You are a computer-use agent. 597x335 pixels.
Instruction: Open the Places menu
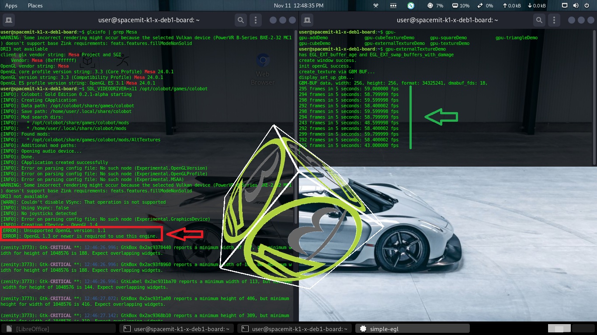35,6
